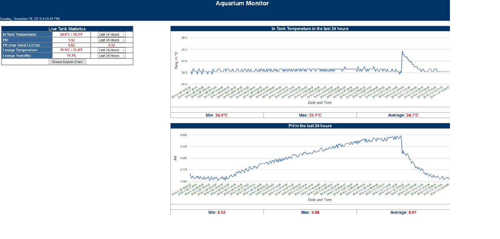
Task: Click the second PH drop value 0.52
Action: [x=112, y=45]
